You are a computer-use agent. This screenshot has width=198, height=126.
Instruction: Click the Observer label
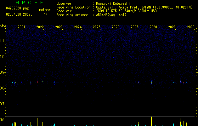64,3
